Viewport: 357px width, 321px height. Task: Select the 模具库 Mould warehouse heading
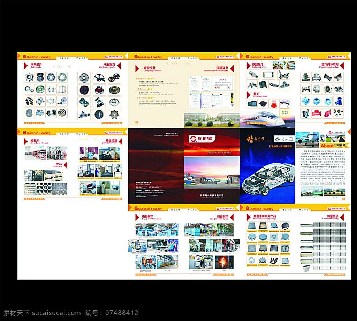[x=39, y=142]
